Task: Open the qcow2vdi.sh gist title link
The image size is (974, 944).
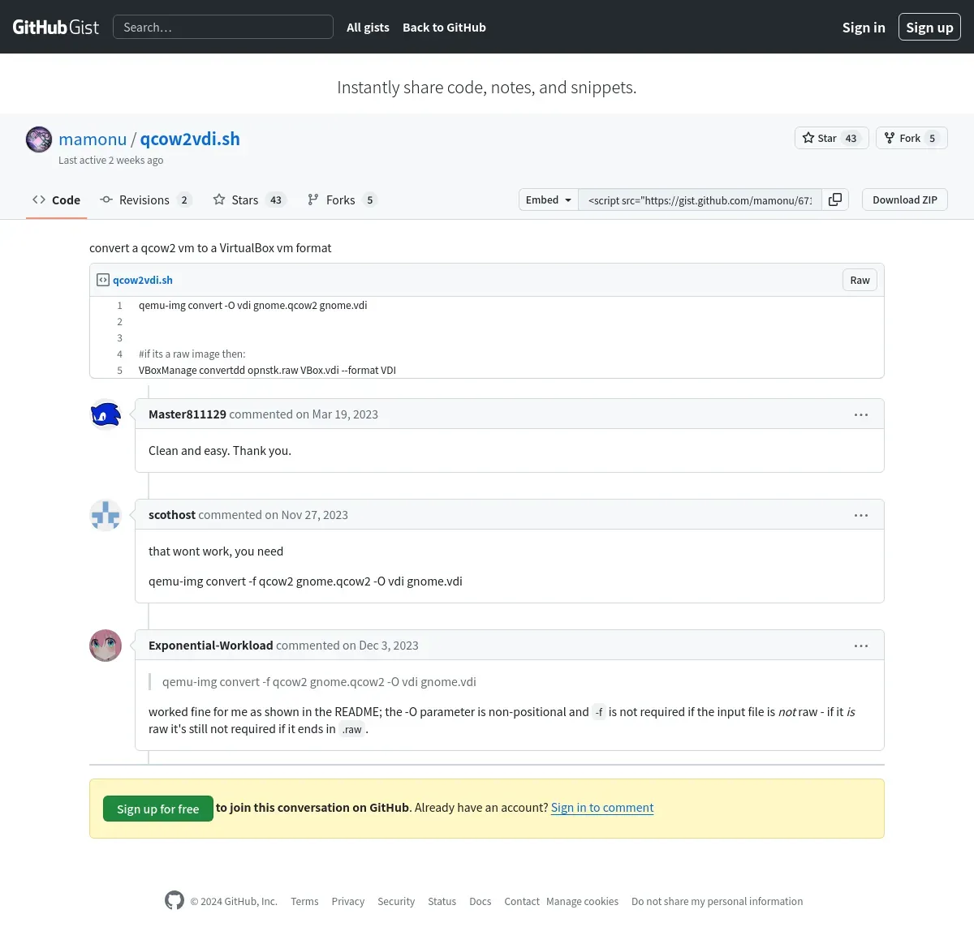Action: click(x=190, y=139)
